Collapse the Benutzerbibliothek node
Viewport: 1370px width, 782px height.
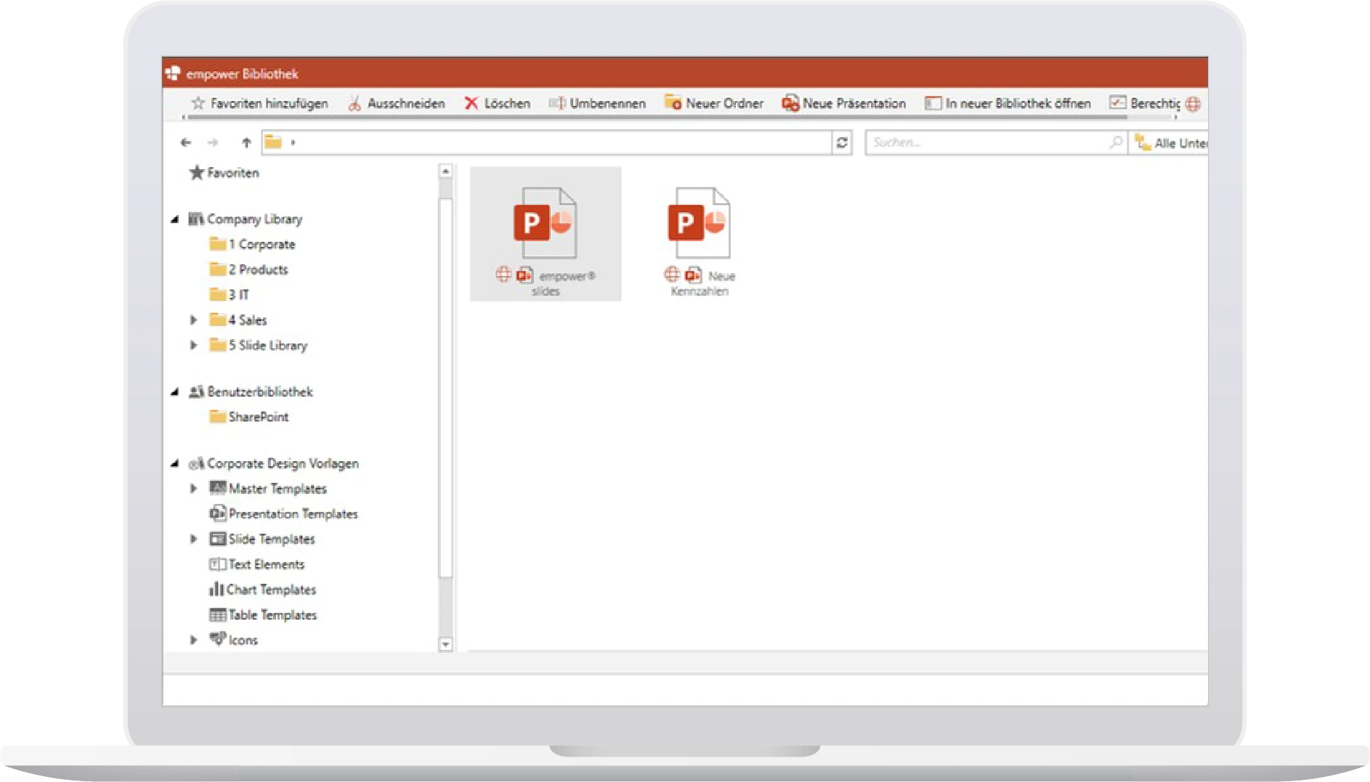[x=175, y=392]
